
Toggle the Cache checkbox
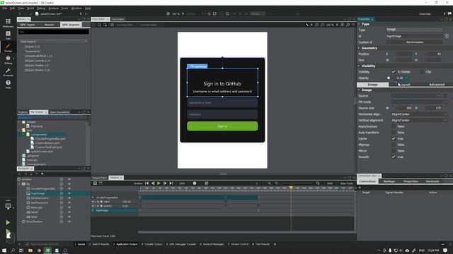click(x=394, y=138)
